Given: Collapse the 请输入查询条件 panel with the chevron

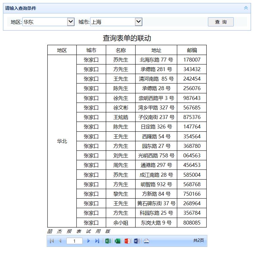Looking at the screenshot, I should coord(246,8).
